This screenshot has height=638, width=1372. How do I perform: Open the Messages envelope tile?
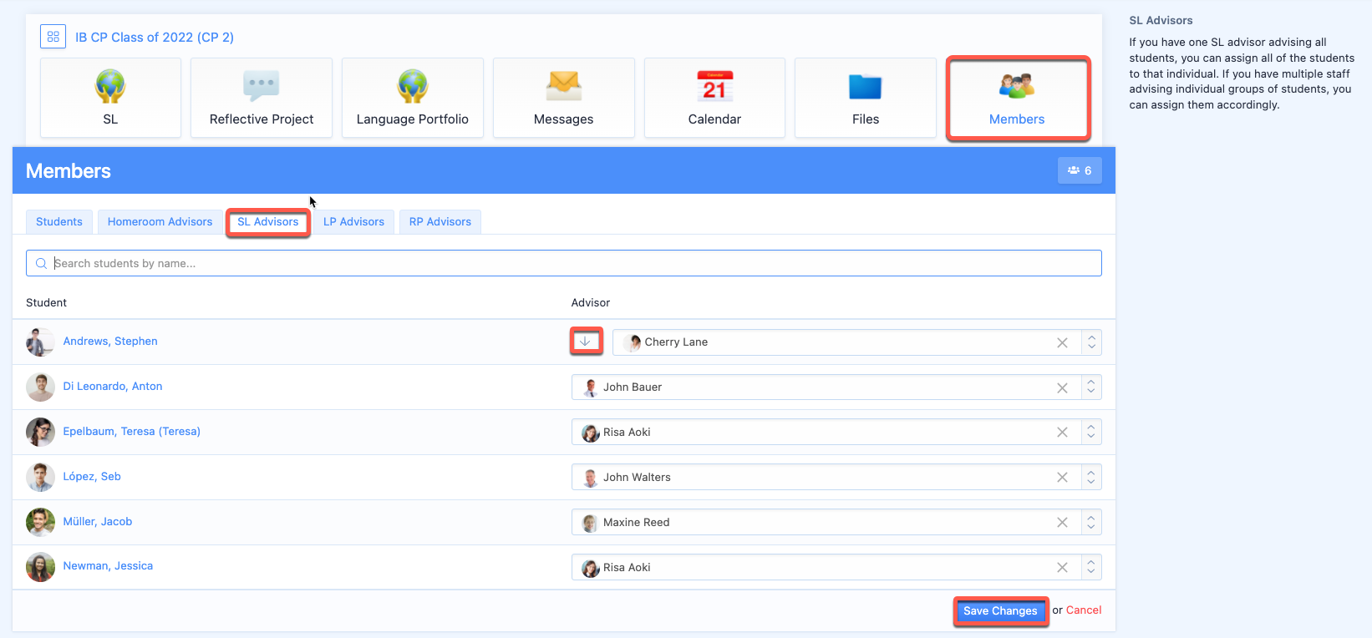[564, 98]
